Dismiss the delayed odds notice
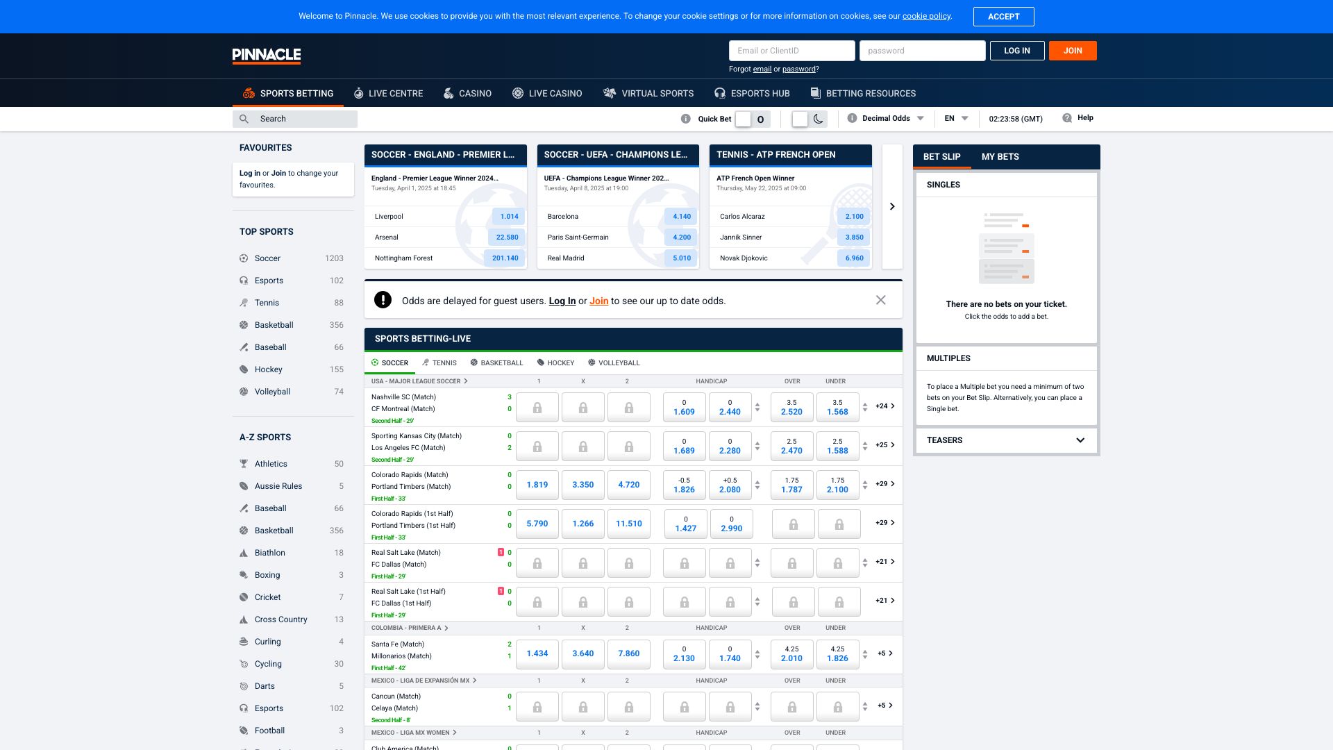The width and height of the screenshot is (1333, 750). (880, 300)
